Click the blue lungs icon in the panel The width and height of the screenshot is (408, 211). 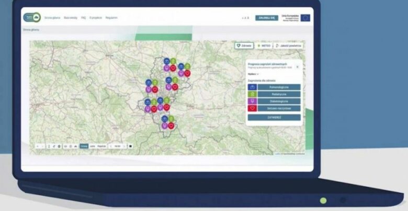coord(253,87)
